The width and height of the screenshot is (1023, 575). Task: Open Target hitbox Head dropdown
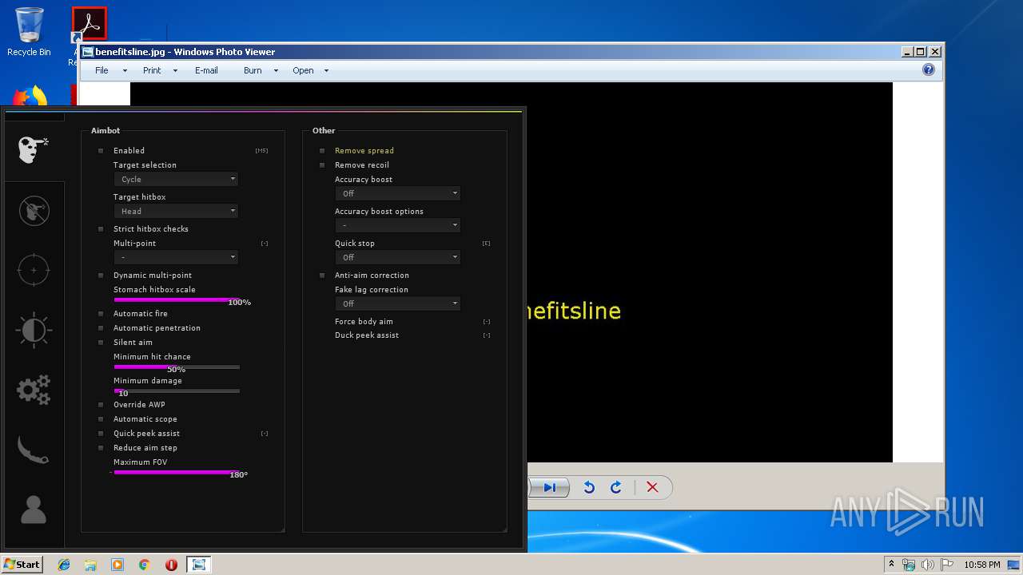coord(176,211)
